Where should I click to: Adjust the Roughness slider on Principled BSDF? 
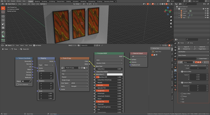(109, 90)
